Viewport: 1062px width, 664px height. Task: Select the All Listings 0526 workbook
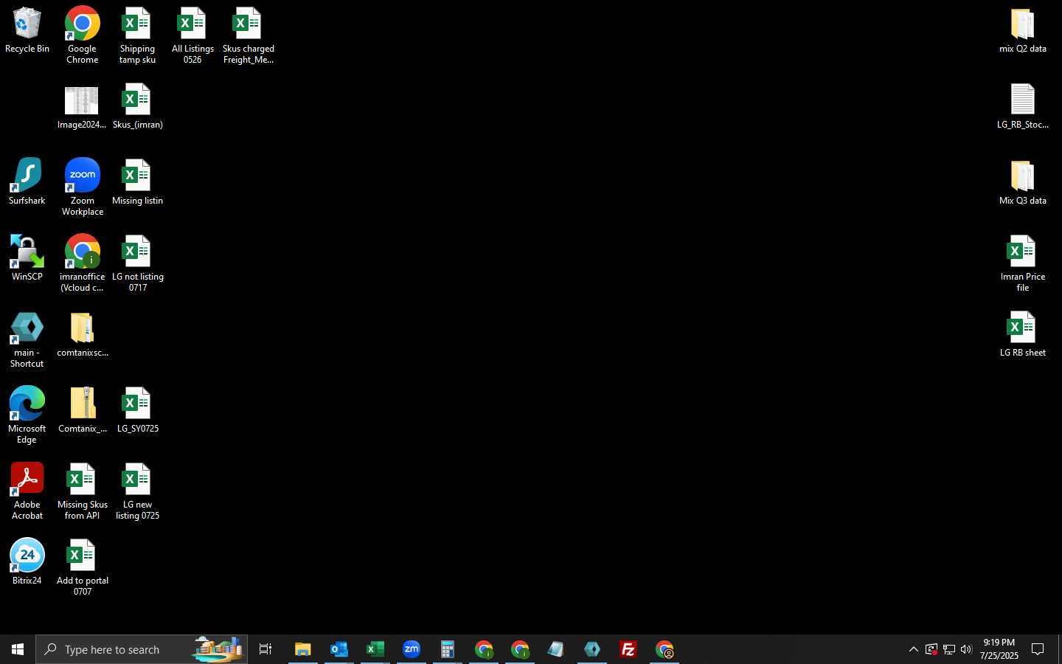click(x=192, y=35)
